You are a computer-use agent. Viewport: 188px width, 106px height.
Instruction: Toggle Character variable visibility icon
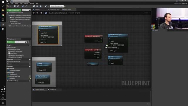(30, 79)
